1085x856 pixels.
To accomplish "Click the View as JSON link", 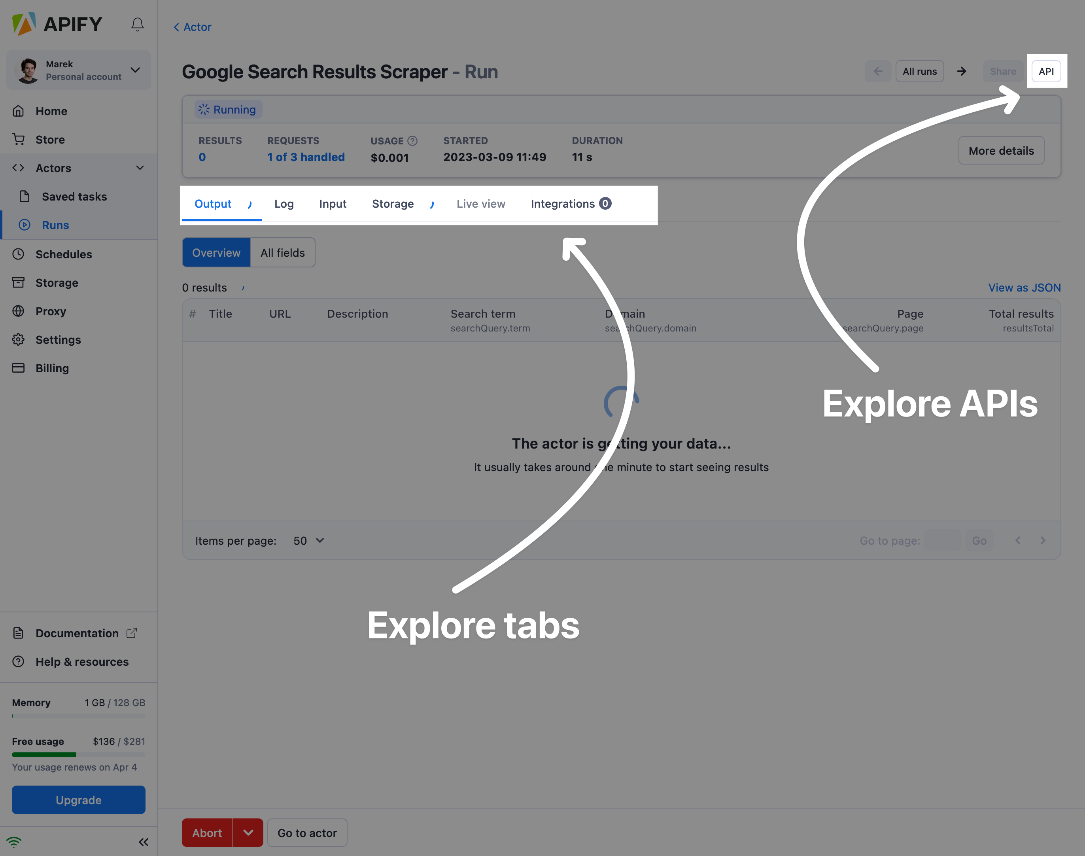I will pyautogui.click(x=1024, y=288).
